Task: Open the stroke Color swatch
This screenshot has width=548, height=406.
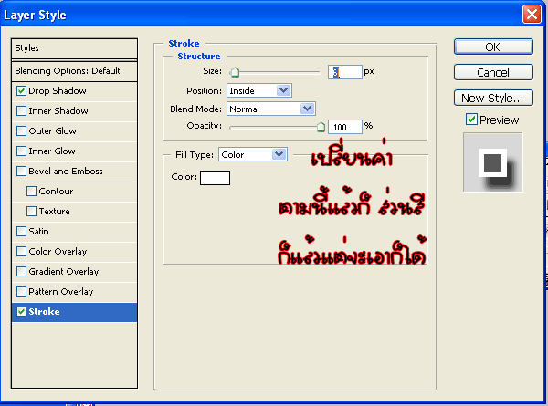Action: click(215, 178)
